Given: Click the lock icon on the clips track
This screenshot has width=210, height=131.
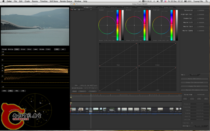Looking at the screenshot, I should tap(71, 108).
